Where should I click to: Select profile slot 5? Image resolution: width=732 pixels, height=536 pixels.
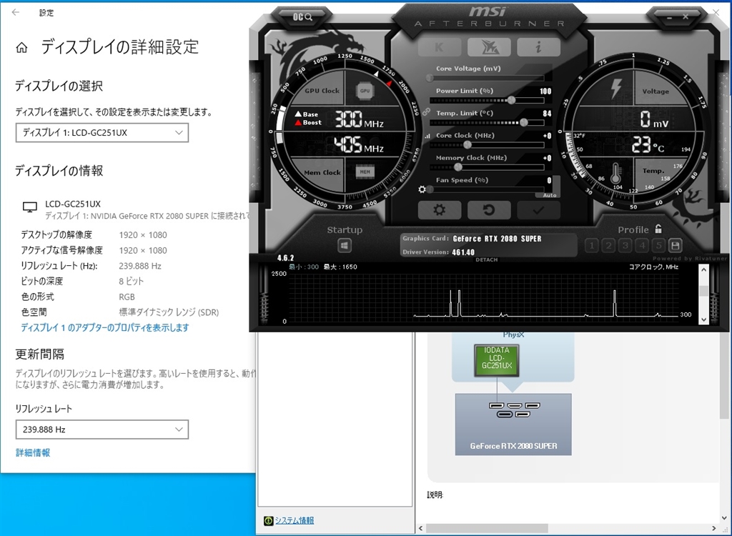pyautogui.click(x=658, y=245)
